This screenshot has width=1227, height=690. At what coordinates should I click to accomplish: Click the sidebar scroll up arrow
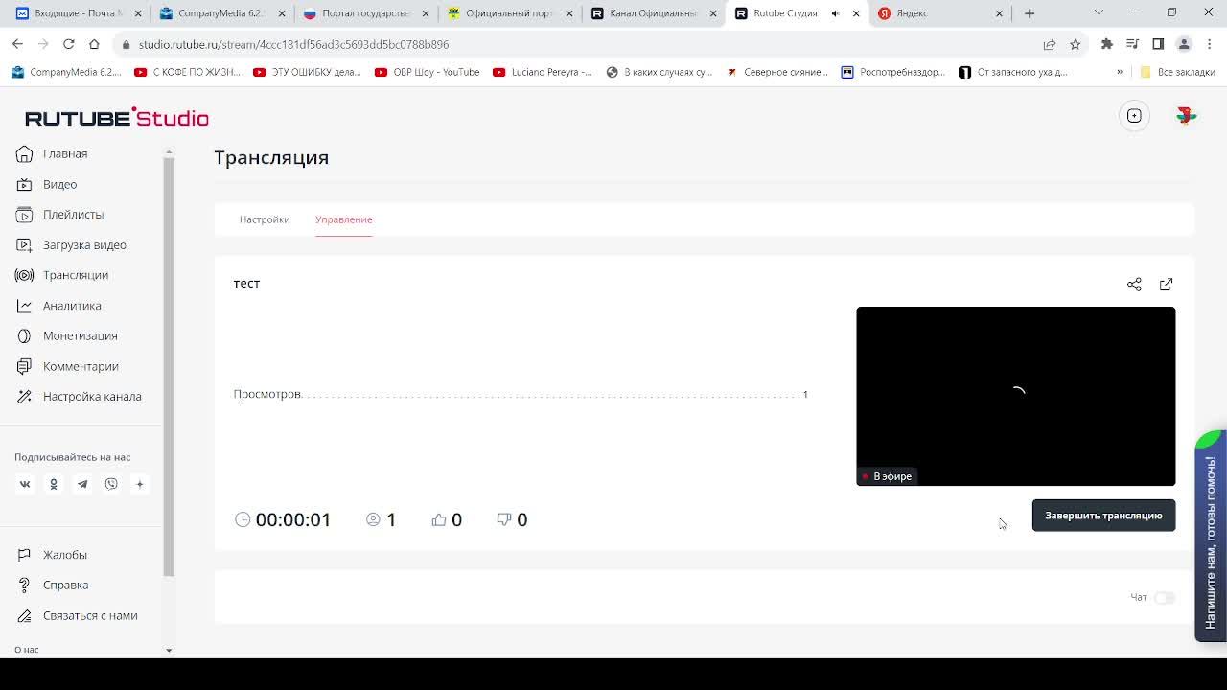(x=169, y=152)
